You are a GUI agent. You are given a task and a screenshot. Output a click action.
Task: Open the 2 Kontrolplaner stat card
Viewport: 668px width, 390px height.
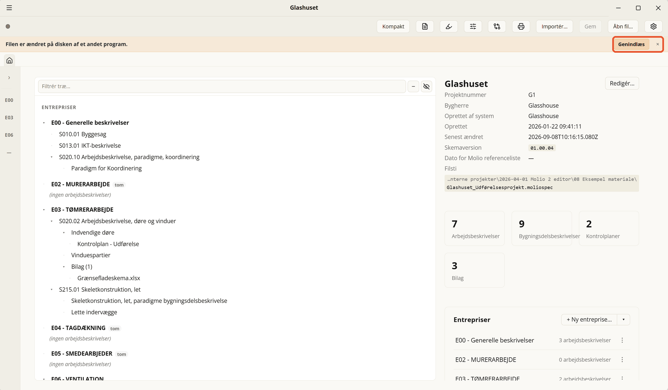pyautogui.click(x=609, y=229)
